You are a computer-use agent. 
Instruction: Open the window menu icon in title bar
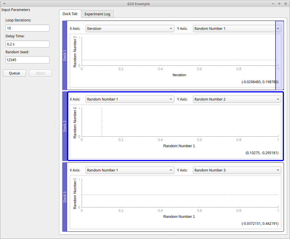coord(4,4)
